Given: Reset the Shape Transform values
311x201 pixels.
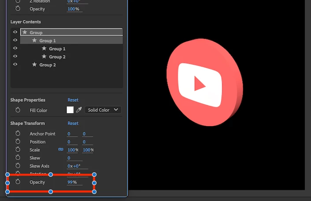Looking at the screenshot, I should click(x=73, y=123).
